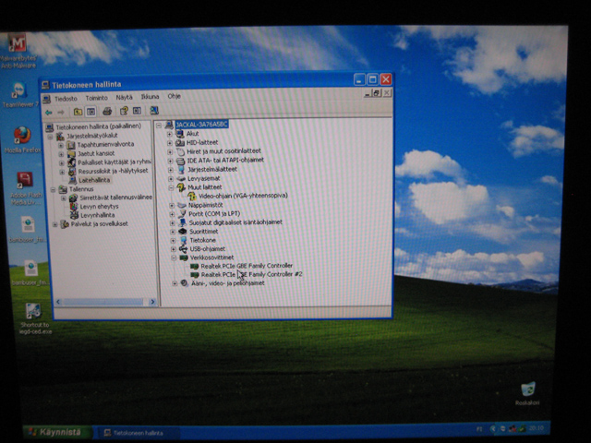The image size is (591, 443).
Task: Select Levynhallinta in the left tree
Action: pos(97,215)
